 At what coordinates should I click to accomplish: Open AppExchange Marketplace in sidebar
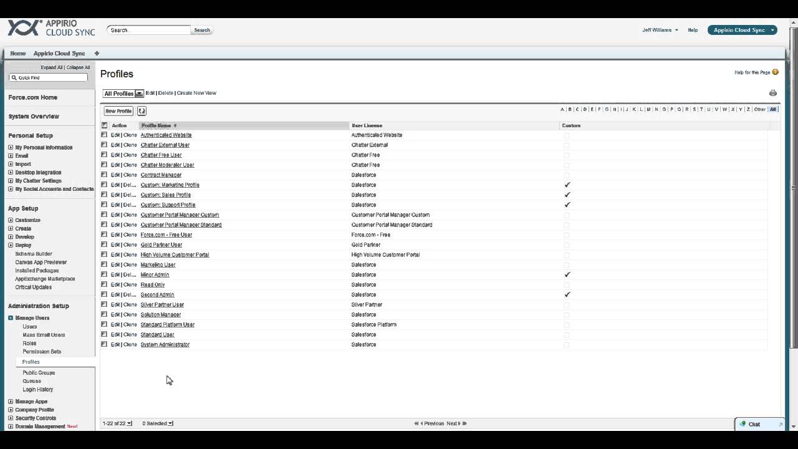coord(45,279)
